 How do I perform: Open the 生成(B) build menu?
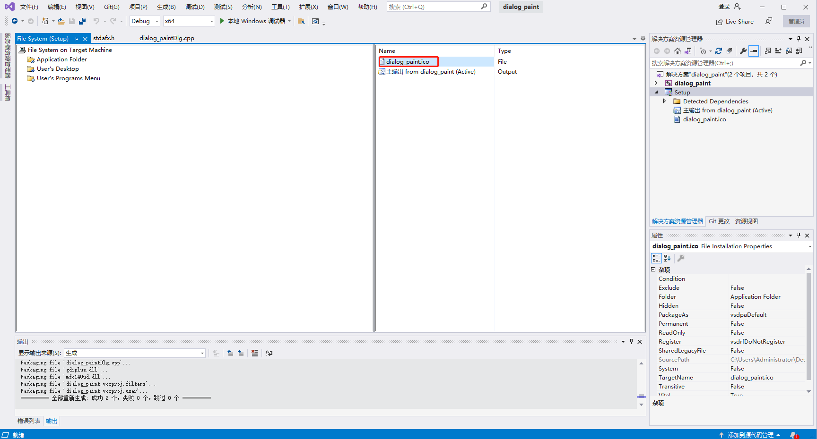[x=166, y=7]
